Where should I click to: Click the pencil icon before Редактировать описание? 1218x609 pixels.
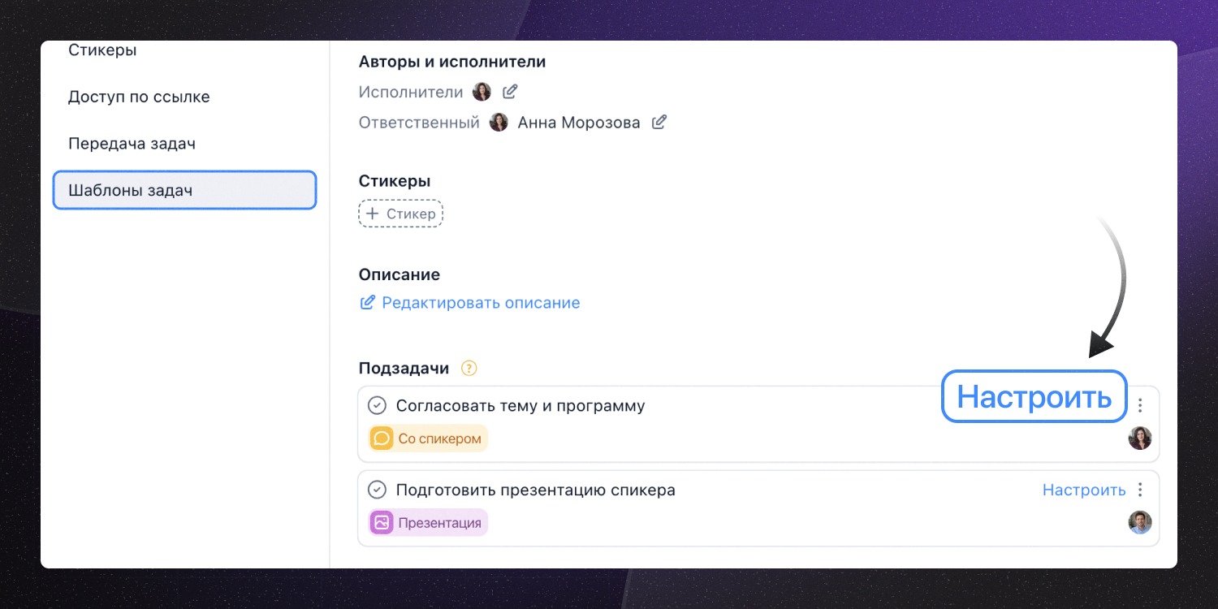(x=367, y=303)
